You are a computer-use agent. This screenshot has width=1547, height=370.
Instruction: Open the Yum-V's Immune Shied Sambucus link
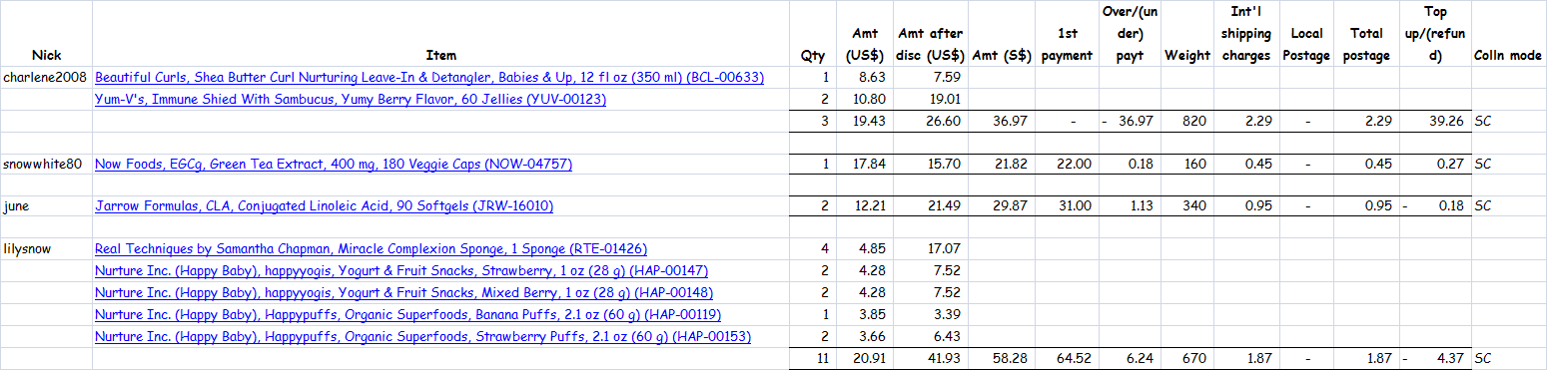pos(351,99)
